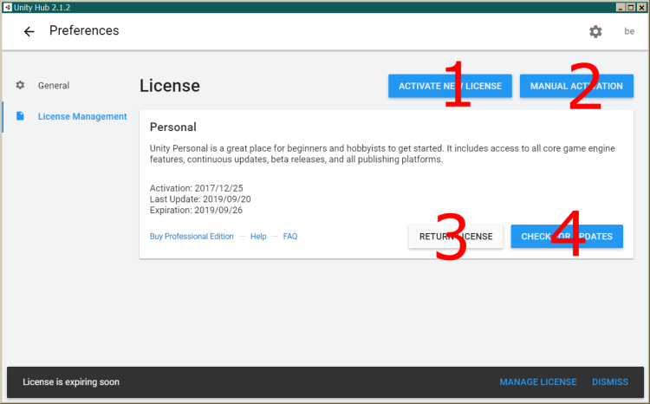
Task: Click the Expiration: 2019/09/26 text
Action: pyautogui.click(x=196, y=211)
